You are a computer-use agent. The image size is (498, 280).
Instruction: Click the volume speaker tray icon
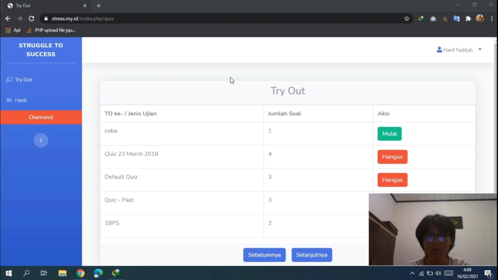coord(438,273)
